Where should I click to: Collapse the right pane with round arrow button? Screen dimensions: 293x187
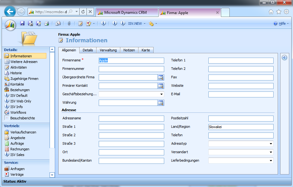(285, 58)
